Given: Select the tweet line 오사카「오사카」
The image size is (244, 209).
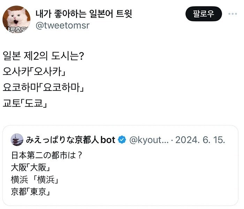Looking at the screenshot, I should pos(35,72).
